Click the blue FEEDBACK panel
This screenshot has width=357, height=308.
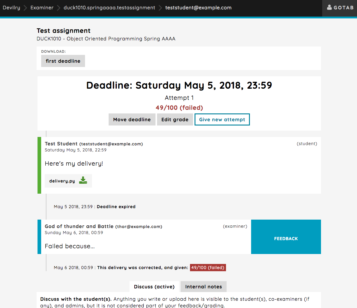[286, 237]
